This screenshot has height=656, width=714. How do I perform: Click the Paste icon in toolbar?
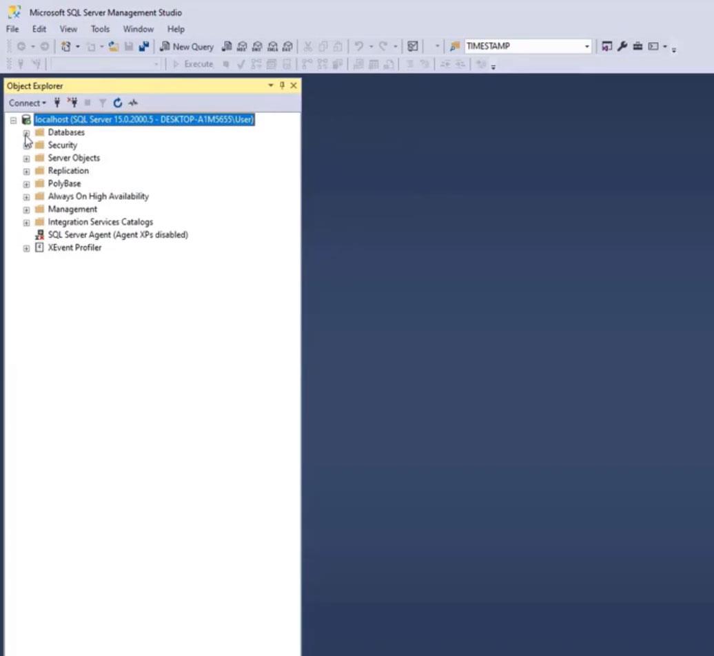[338, 46]
